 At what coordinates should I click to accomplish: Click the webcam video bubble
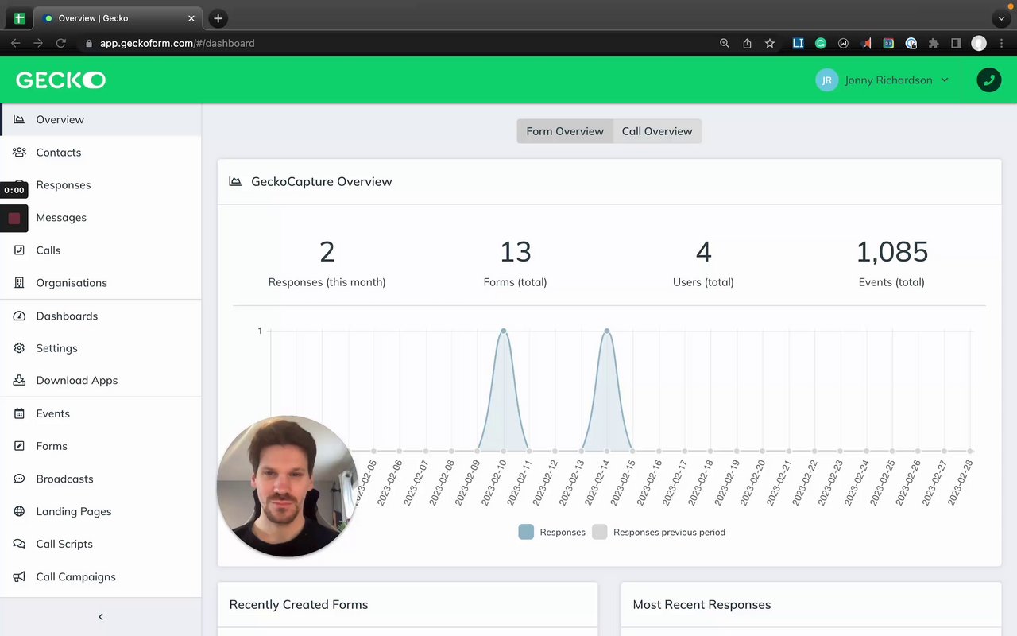[x=287, y=486]
